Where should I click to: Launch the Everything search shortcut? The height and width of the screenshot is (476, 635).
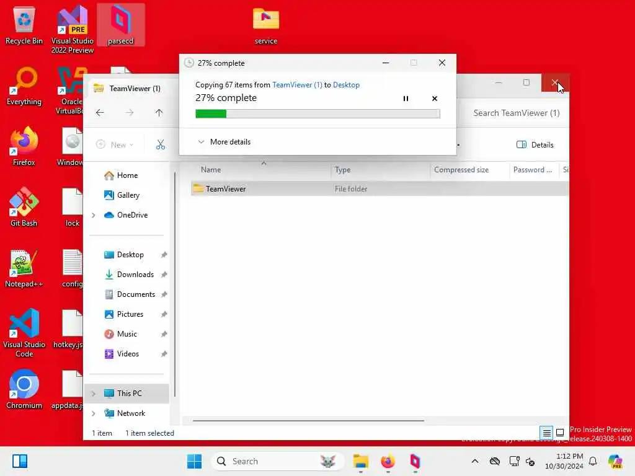point(24,87)
